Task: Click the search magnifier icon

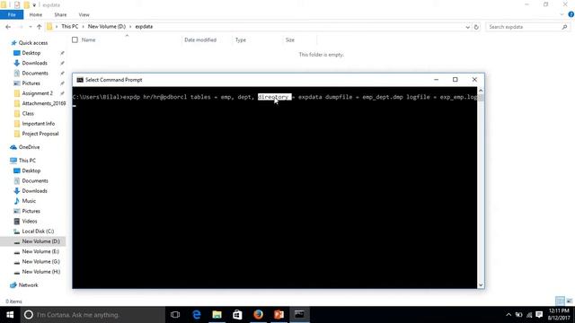Action: [565, 27]
